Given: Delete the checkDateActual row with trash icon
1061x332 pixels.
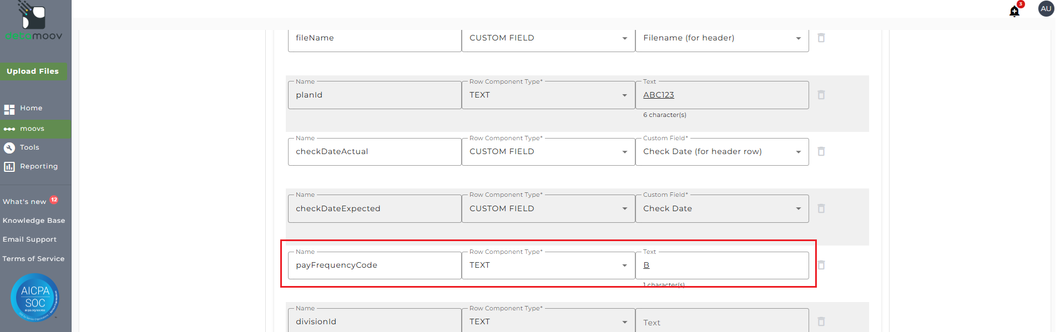Looking at the screenshot, I should 821,151.
